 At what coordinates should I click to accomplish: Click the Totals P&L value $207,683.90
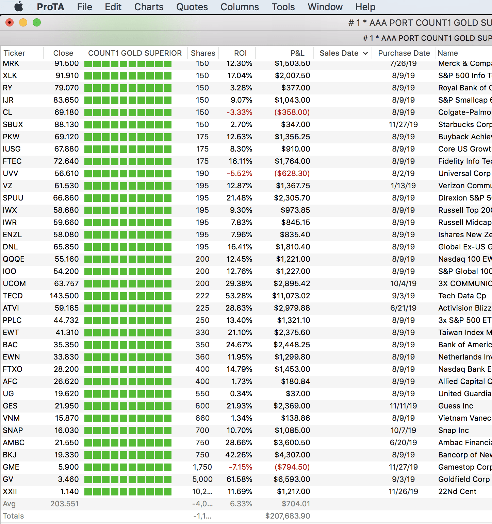pos(288,516)
